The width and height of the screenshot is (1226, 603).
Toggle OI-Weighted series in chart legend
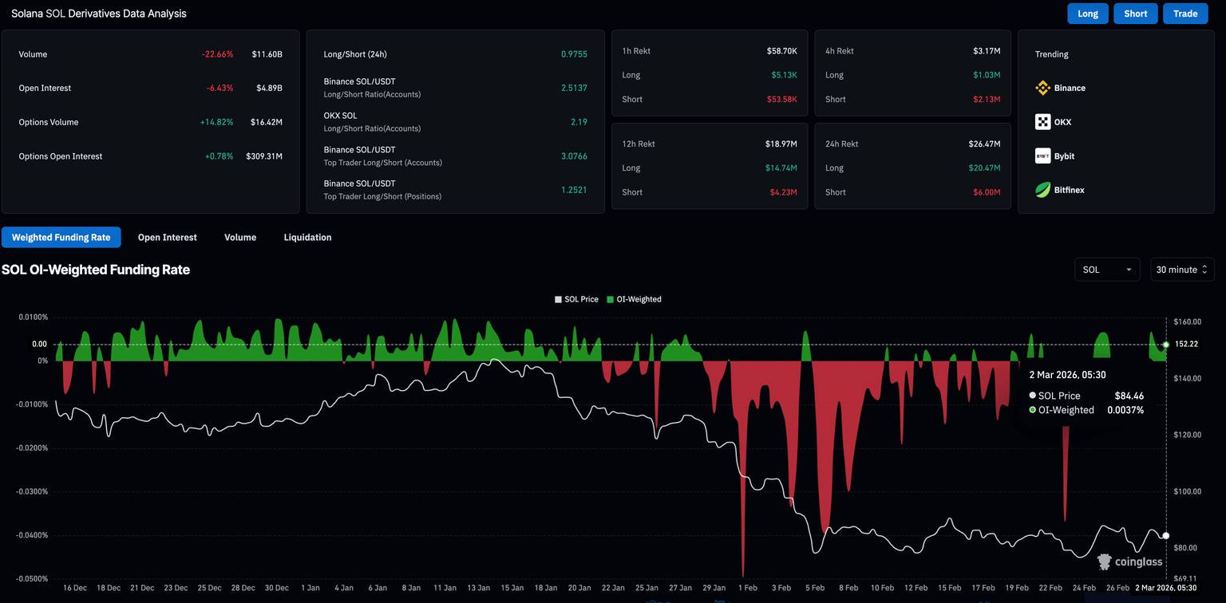coord(634,299)
